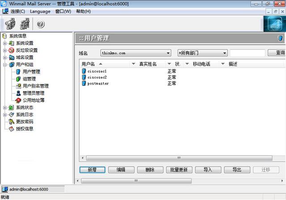Click the 系统状态 icon in tree
This screenshot has width=286, height=200.
pyautogui.click(x=11, y=108)
